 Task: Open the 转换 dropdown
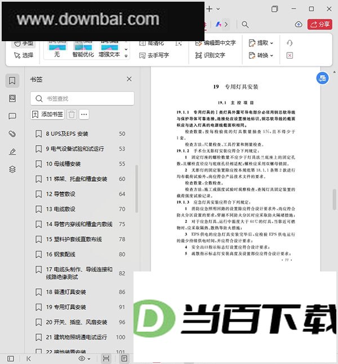tap(261, 55)
